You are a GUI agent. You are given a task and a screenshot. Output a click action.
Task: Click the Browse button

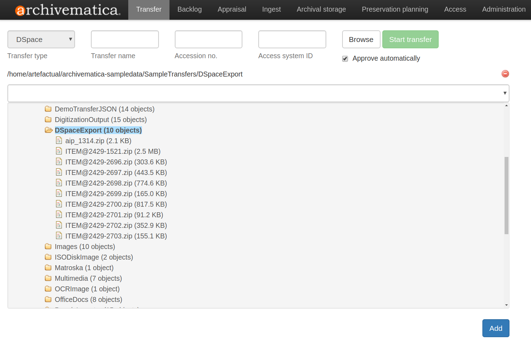click(361, 39)
